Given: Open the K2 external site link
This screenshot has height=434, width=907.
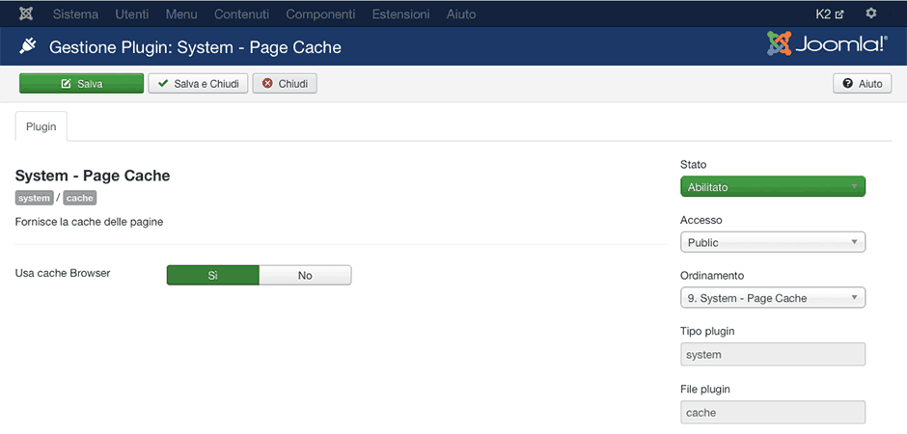Looking at the screenshot, I should tap(830, 14).
